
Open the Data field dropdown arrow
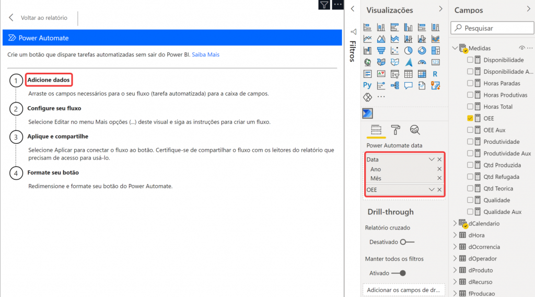pyautogui.click(x=432, y=159)
